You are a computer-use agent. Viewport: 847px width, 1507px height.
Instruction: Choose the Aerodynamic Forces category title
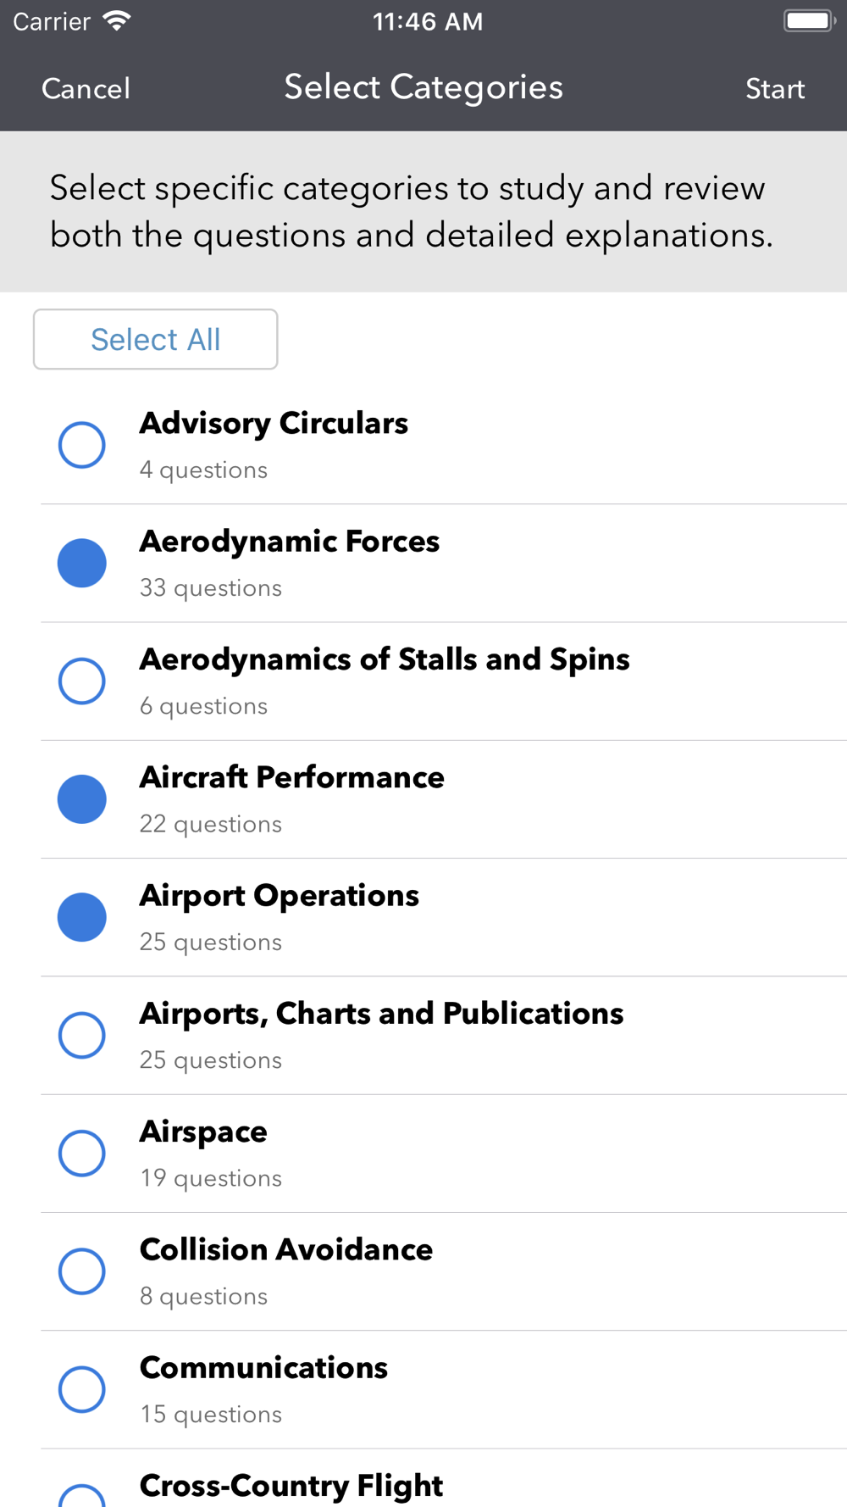point(290,542)
